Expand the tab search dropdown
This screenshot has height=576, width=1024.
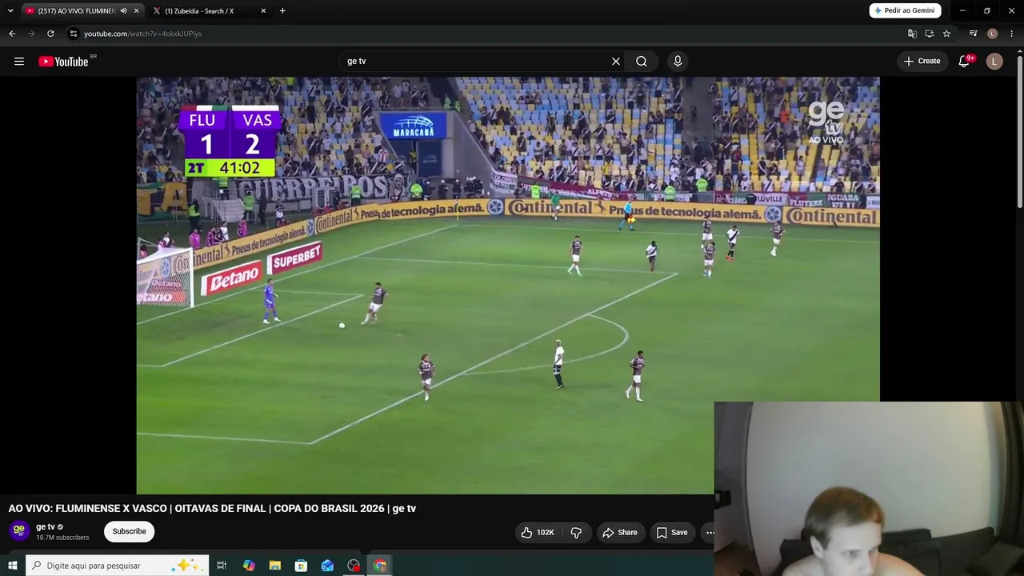coord(10,11)
